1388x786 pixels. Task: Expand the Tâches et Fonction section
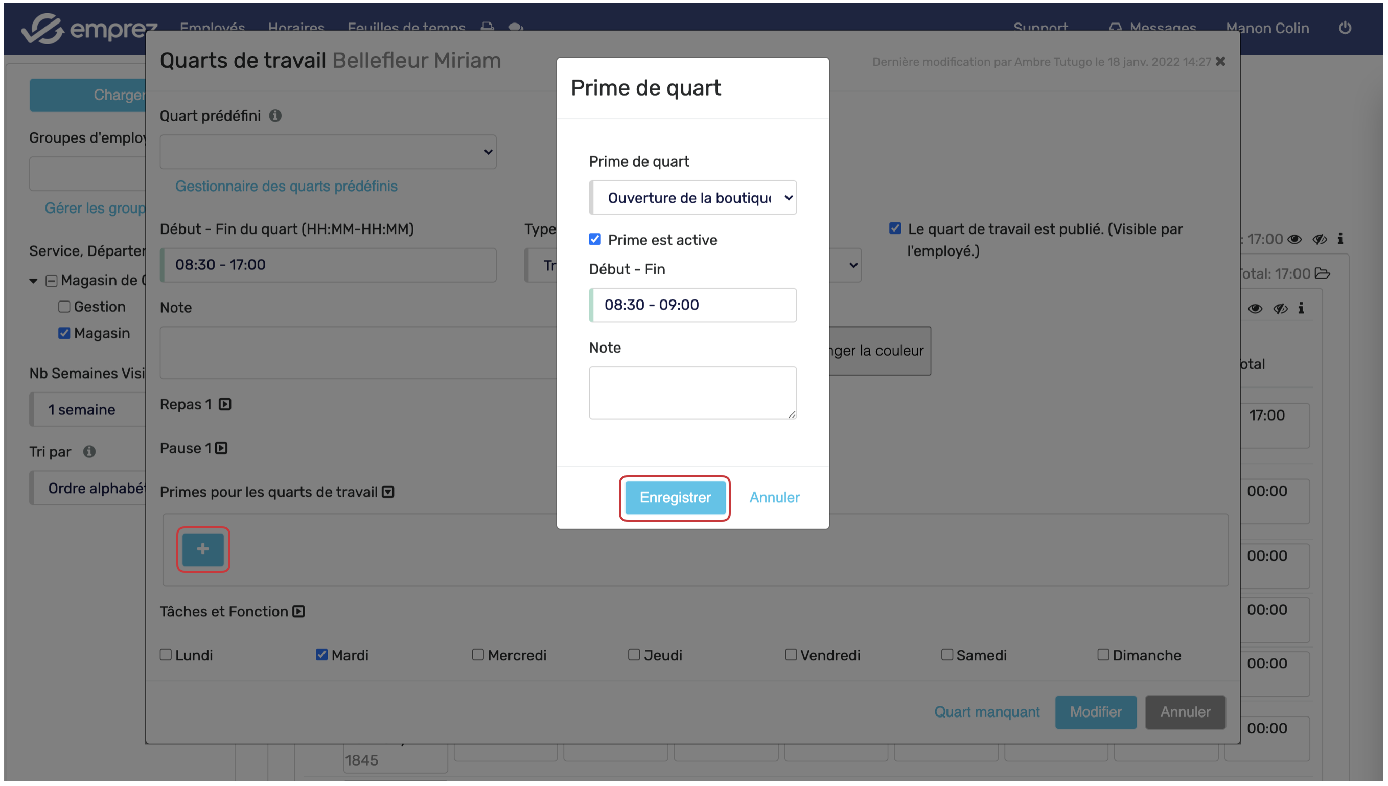click(298, 611)
